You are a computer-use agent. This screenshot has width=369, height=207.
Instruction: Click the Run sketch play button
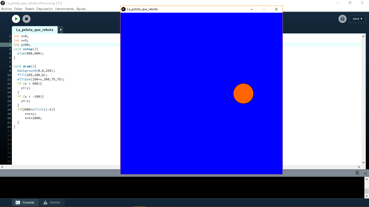tap(16, 19)
